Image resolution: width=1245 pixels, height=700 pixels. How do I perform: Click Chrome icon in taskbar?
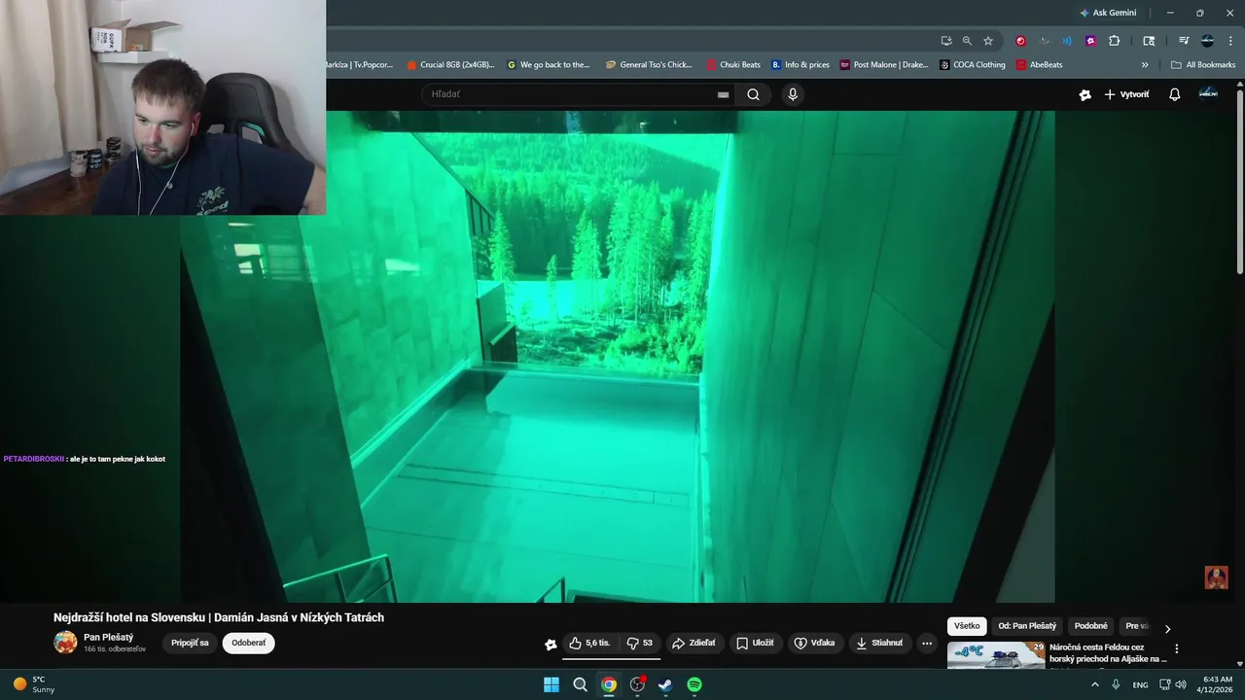[608, 684]
